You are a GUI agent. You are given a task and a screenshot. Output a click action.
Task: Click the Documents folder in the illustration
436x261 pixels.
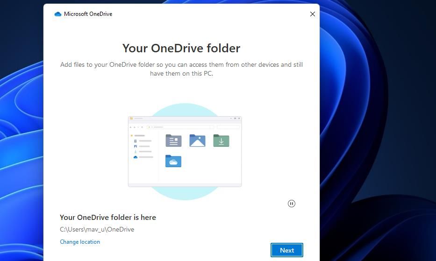[173, 141]
